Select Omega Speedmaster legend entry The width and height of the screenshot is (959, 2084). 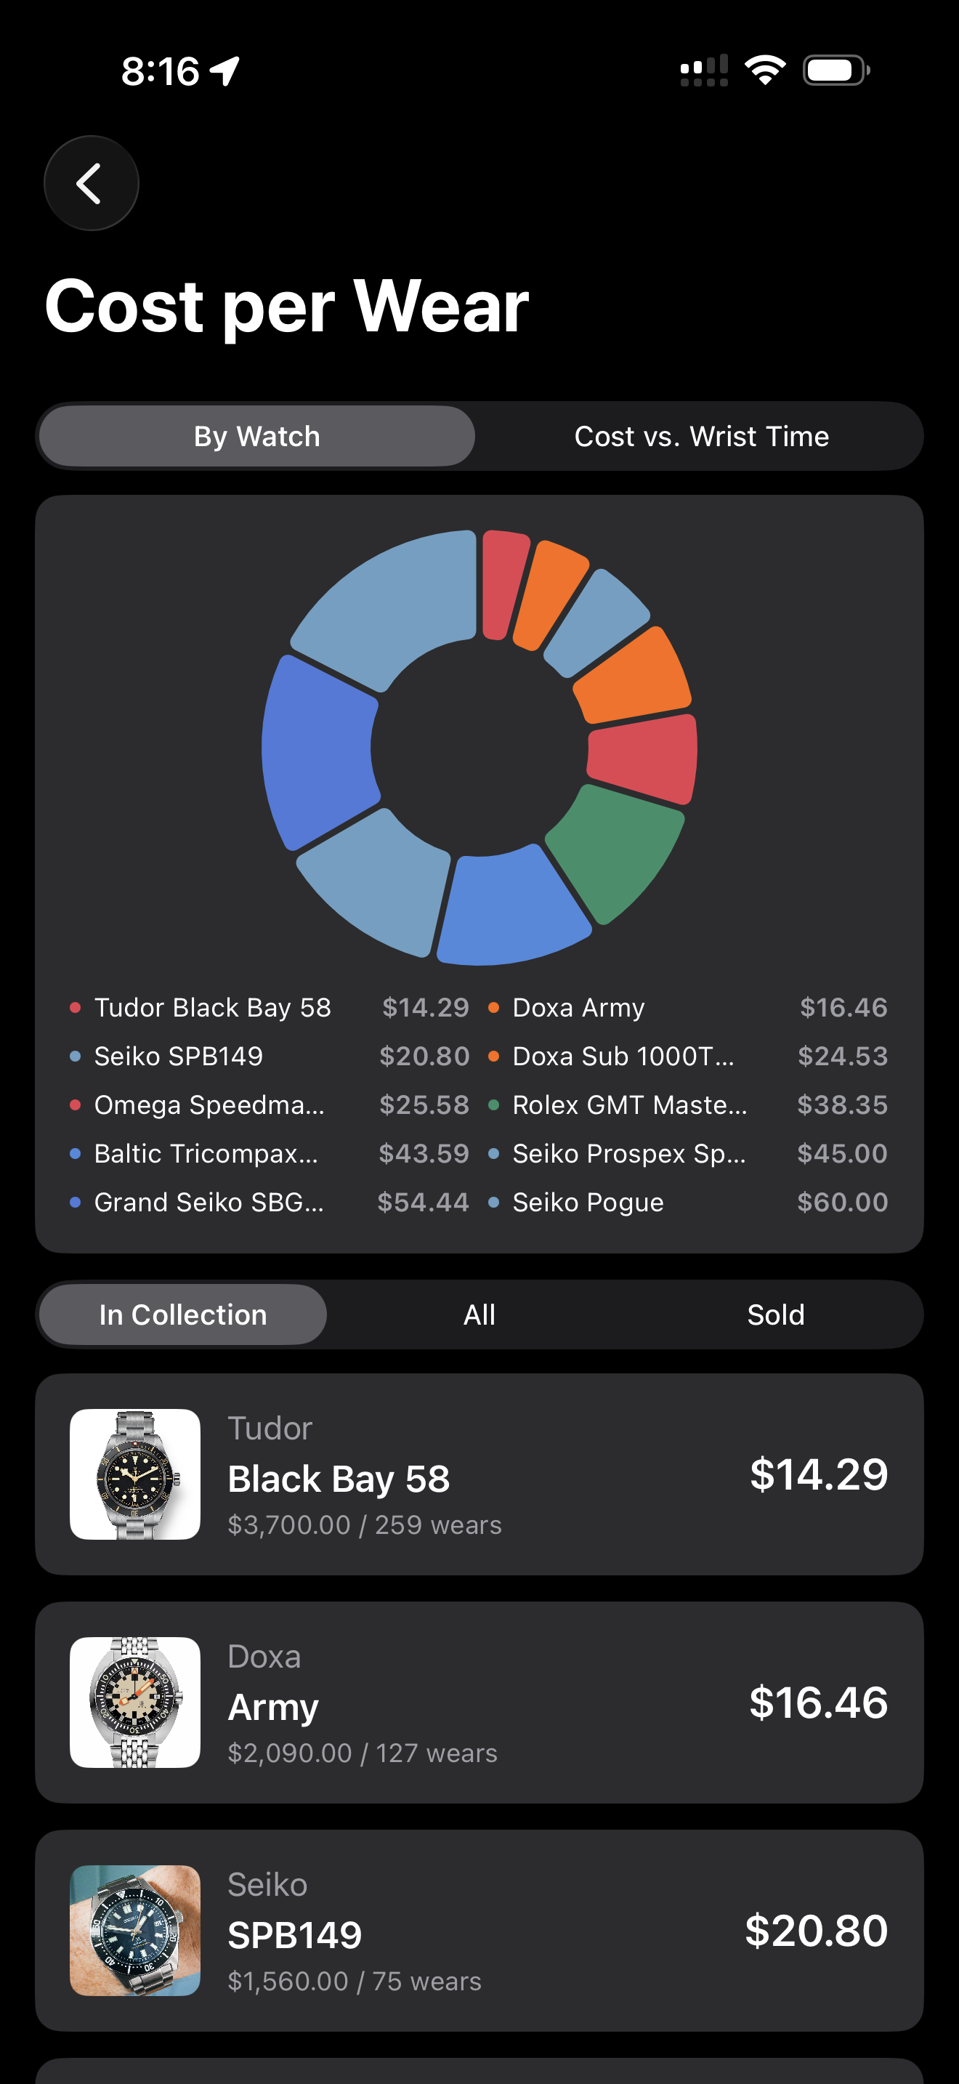209,1105
